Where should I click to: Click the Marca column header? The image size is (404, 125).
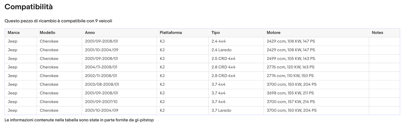[14, 33]
